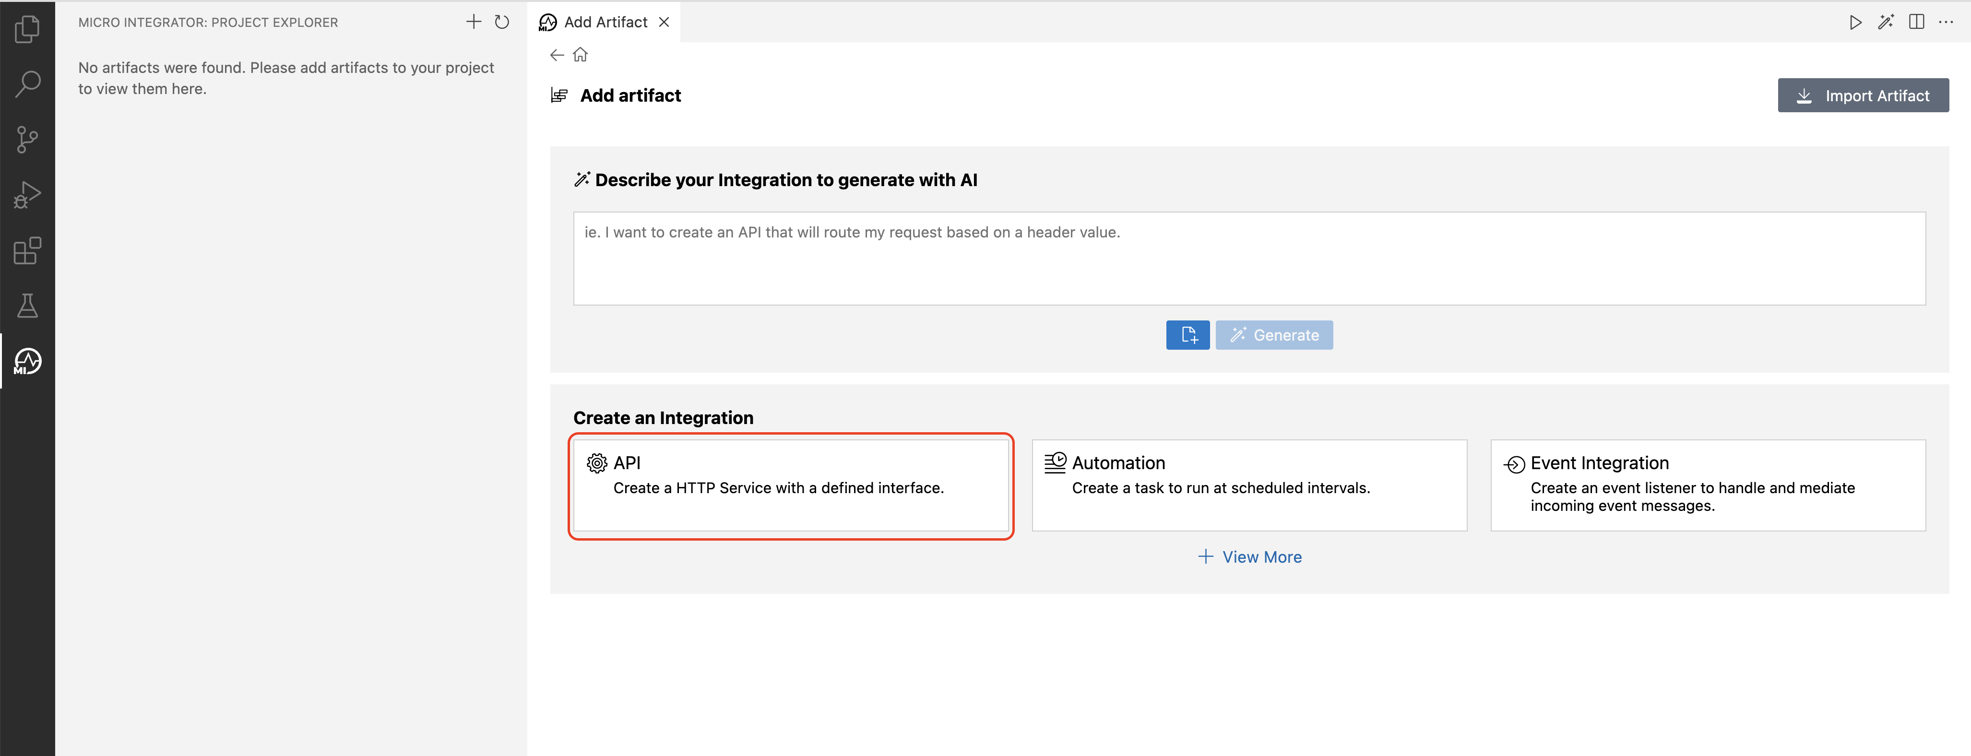Screen dimensions: 1971x756
Task: Click the Import Artifact button
Action: pyautogui.click(x=1863, y=95)
